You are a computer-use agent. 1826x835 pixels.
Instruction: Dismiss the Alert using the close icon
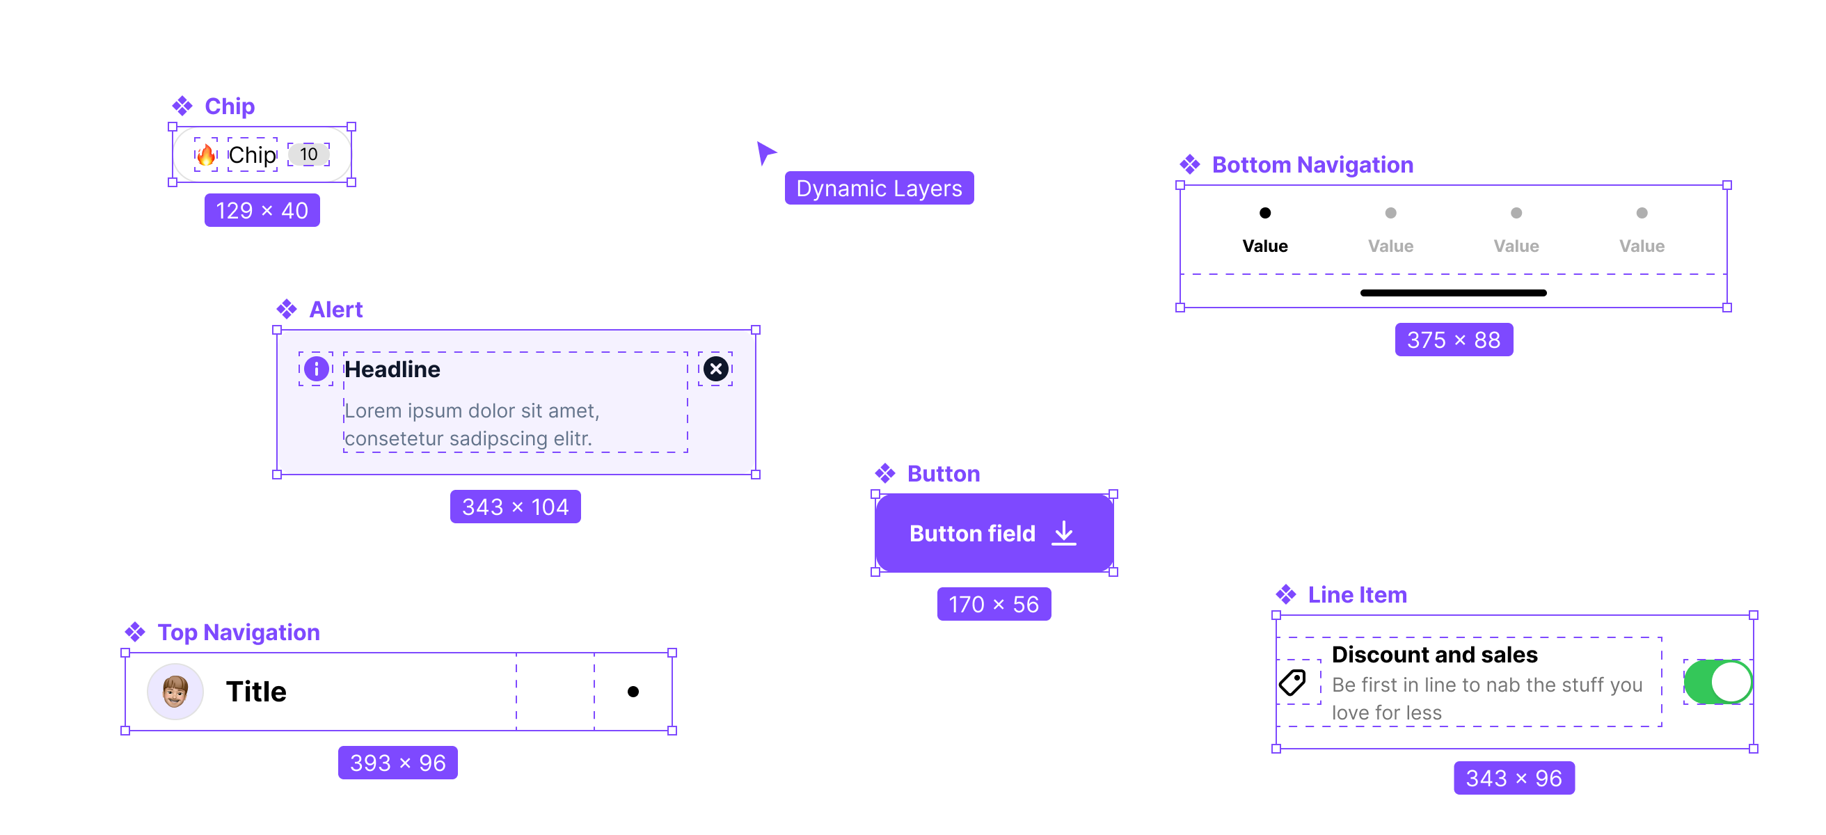(x=715, y=369)
